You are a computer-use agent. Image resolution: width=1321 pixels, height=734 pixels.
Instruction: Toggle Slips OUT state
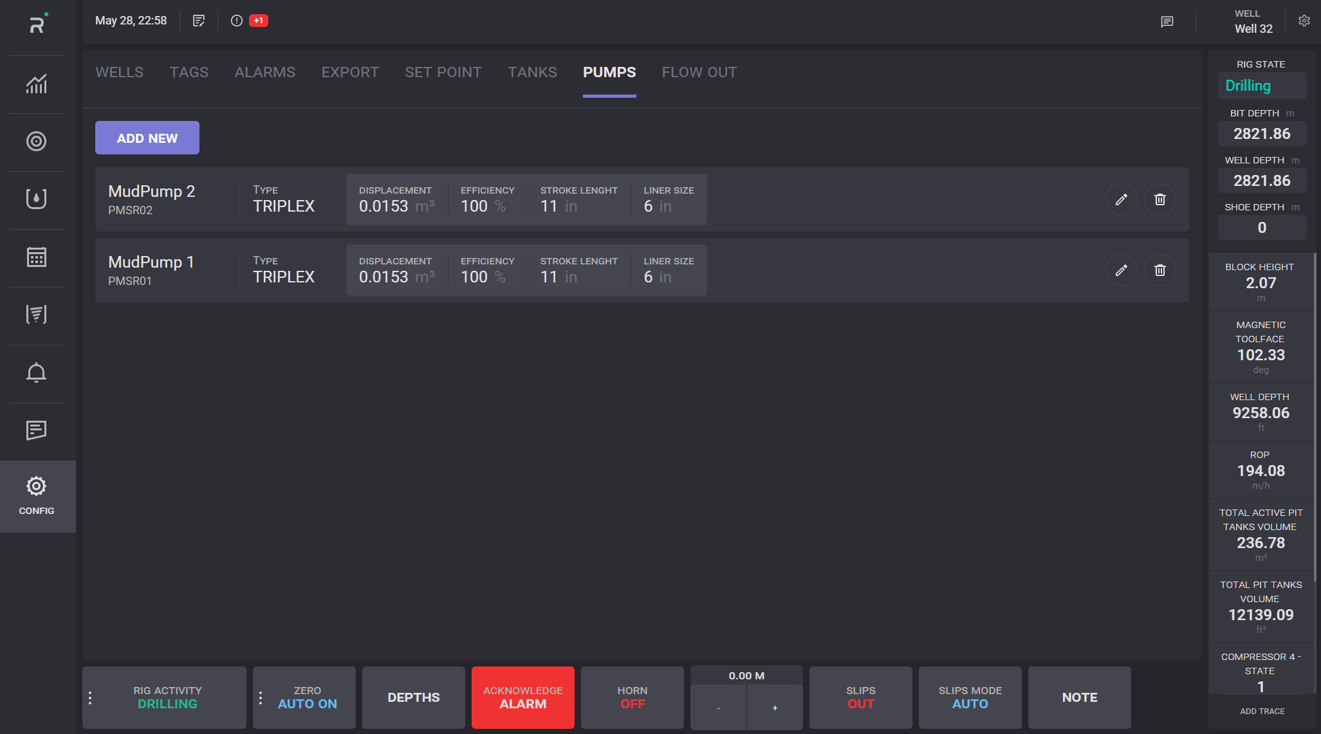click(860, 697)
